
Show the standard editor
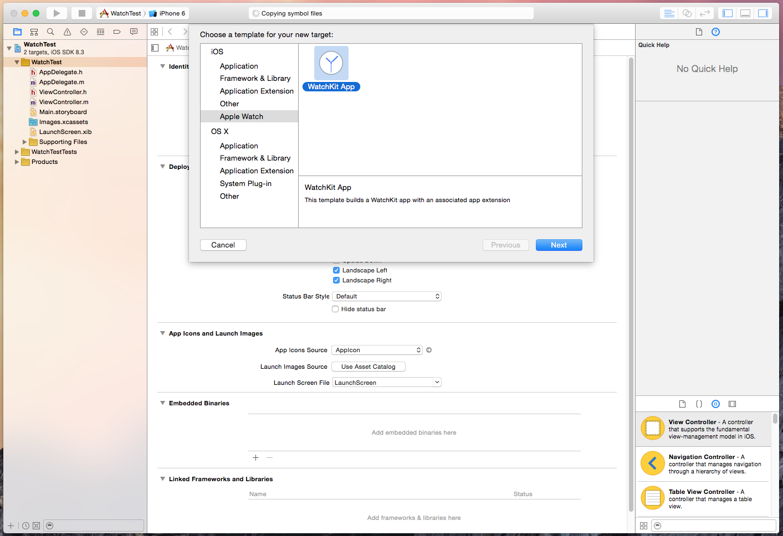coord(669,13)
